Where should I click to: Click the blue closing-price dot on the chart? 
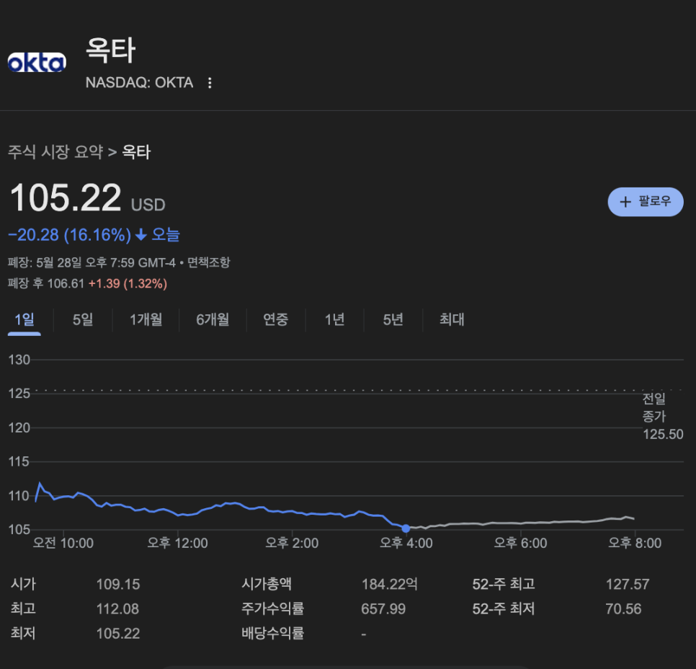406,528
